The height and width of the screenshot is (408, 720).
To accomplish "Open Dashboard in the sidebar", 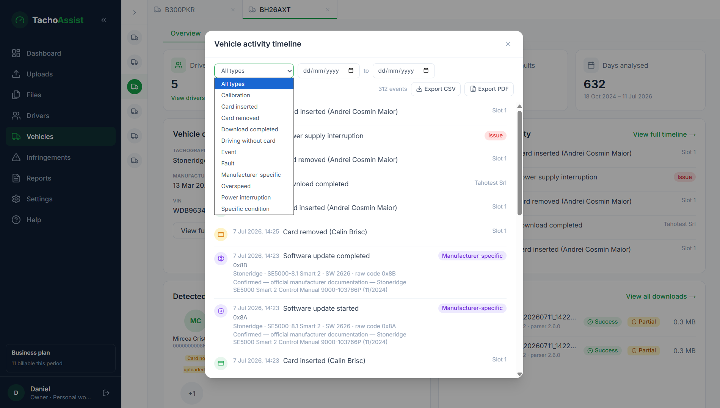I will coord(61,53).
